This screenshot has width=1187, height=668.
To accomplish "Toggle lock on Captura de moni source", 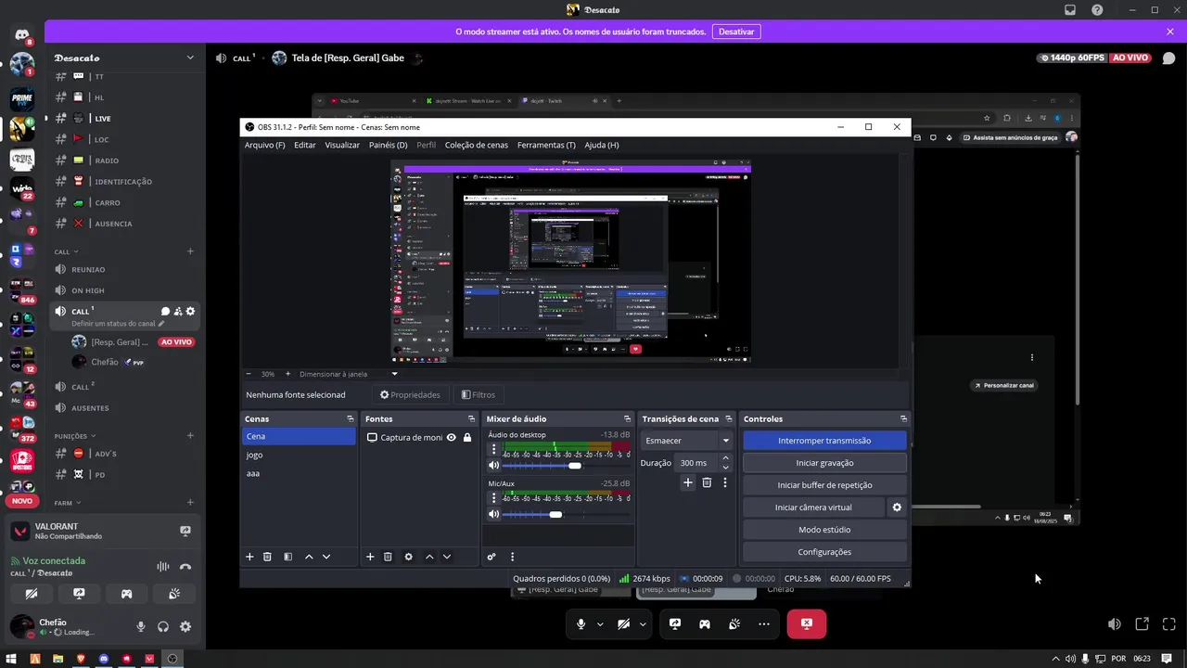I will click(467, 437).
